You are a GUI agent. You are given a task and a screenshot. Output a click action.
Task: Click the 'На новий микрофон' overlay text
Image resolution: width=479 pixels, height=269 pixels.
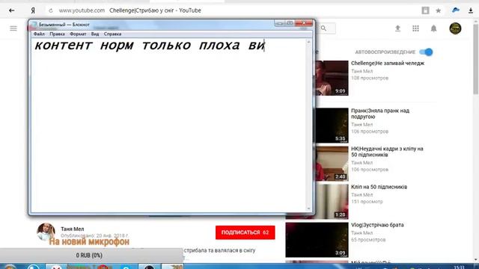[x=89, y=242]
